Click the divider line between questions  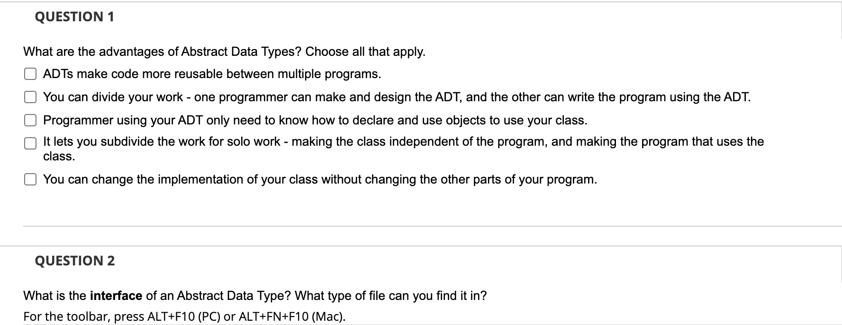point(421,227)
